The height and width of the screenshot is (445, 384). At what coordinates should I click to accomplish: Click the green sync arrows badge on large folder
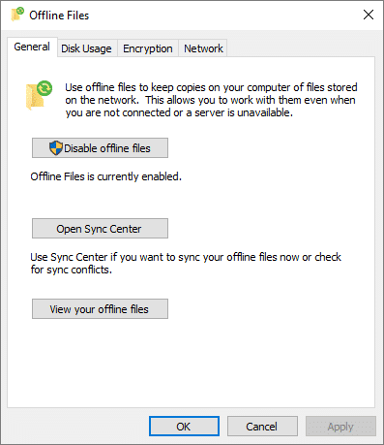pyautogui.click(x=44, y=88)
